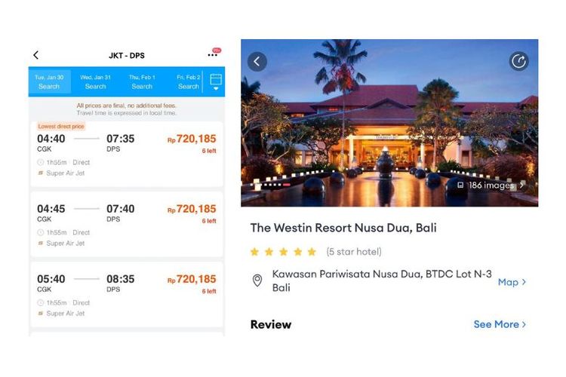Select the 04:40 CGK Super Air Jet flight
This screenshot has width=566, height=377.
click(126, 155)
